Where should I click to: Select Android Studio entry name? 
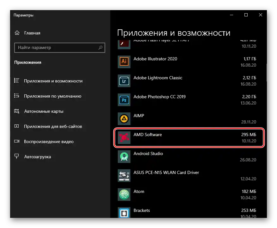click(x=148, y=153)
